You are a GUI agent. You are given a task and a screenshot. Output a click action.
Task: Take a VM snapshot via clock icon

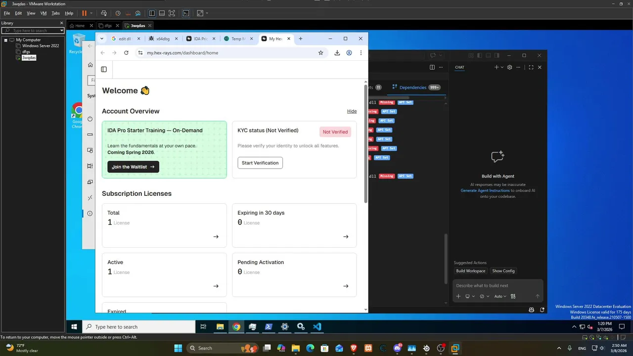(x=118, y=13)
